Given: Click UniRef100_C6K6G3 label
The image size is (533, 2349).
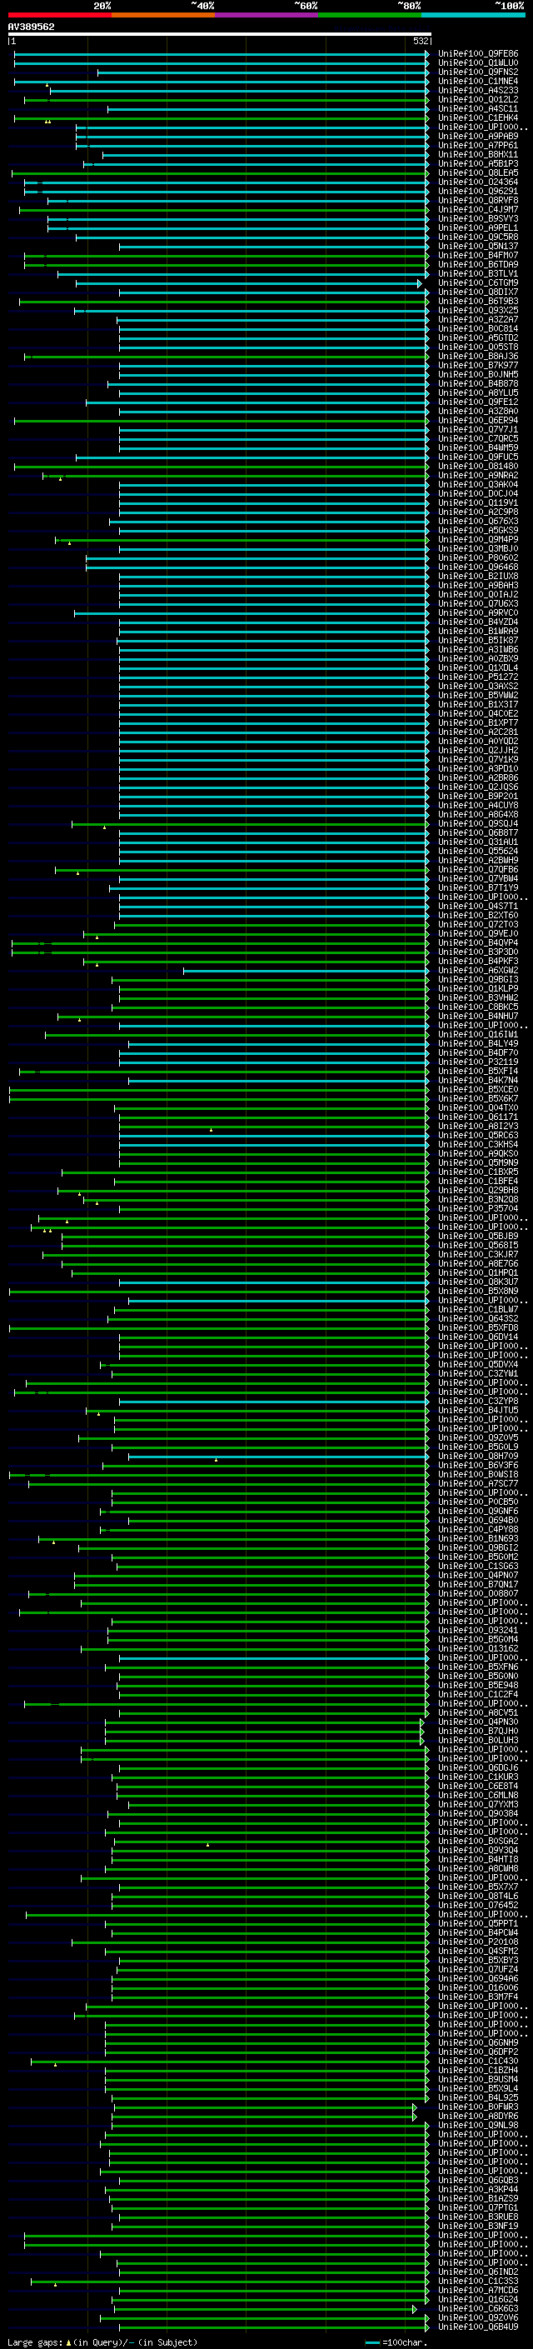Looking at the screenshot, I should 477,2309.
